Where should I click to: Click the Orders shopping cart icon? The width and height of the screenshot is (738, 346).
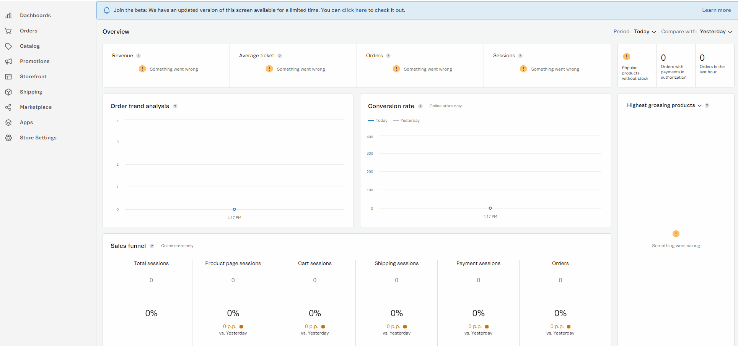pos(8,31)
